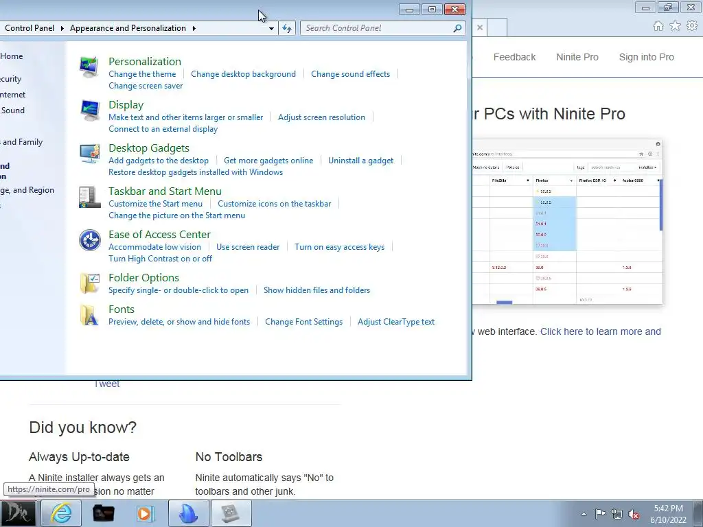Open the browser Favorites star icon

[675, 26]
